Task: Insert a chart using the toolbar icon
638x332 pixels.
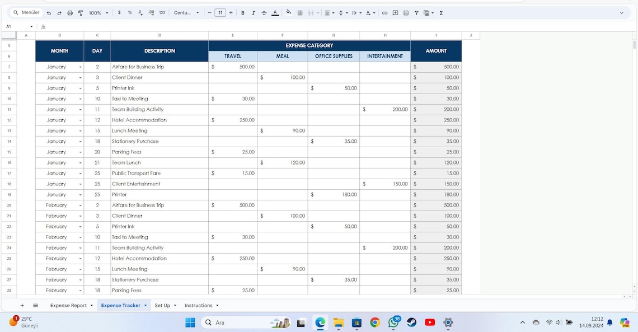Action: pos(406,12)
